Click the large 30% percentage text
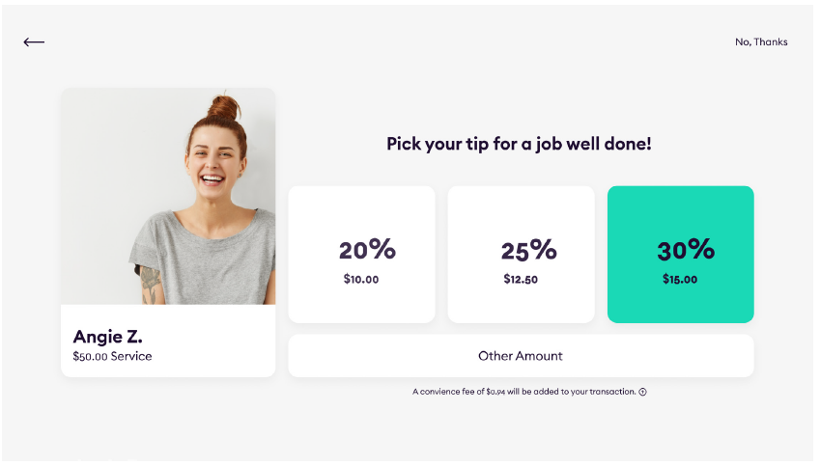The image size is (820, 466). pos(686,250)
